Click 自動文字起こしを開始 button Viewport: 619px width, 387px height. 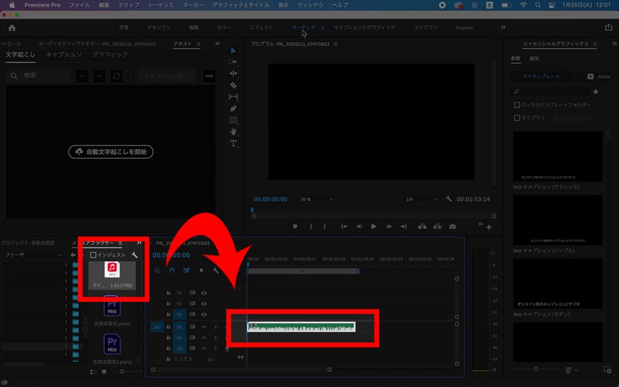click(x=111, y=152)
